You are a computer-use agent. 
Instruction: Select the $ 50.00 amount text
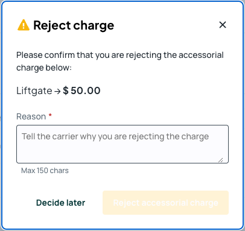81,90
